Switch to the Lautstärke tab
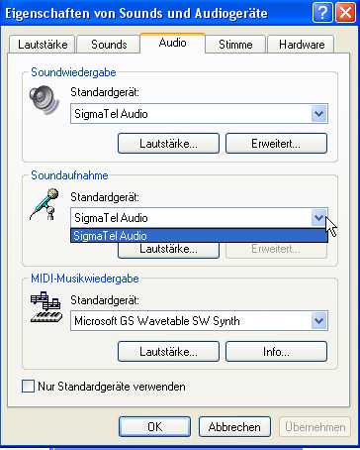Viewport: 360px width, 450px height. 43,45
